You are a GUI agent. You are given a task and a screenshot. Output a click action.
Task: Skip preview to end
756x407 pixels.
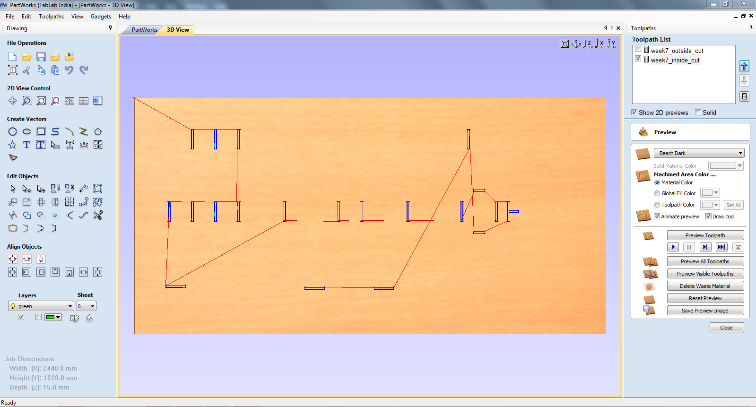pyautogui.click(x=721, y=247)
